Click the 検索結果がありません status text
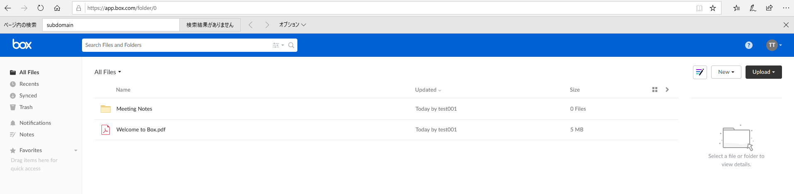Viewport: 794px width, 194px height. coord(210,25)
